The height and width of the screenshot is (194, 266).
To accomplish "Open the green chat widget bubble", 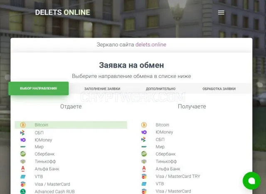I will coord(251,181).
